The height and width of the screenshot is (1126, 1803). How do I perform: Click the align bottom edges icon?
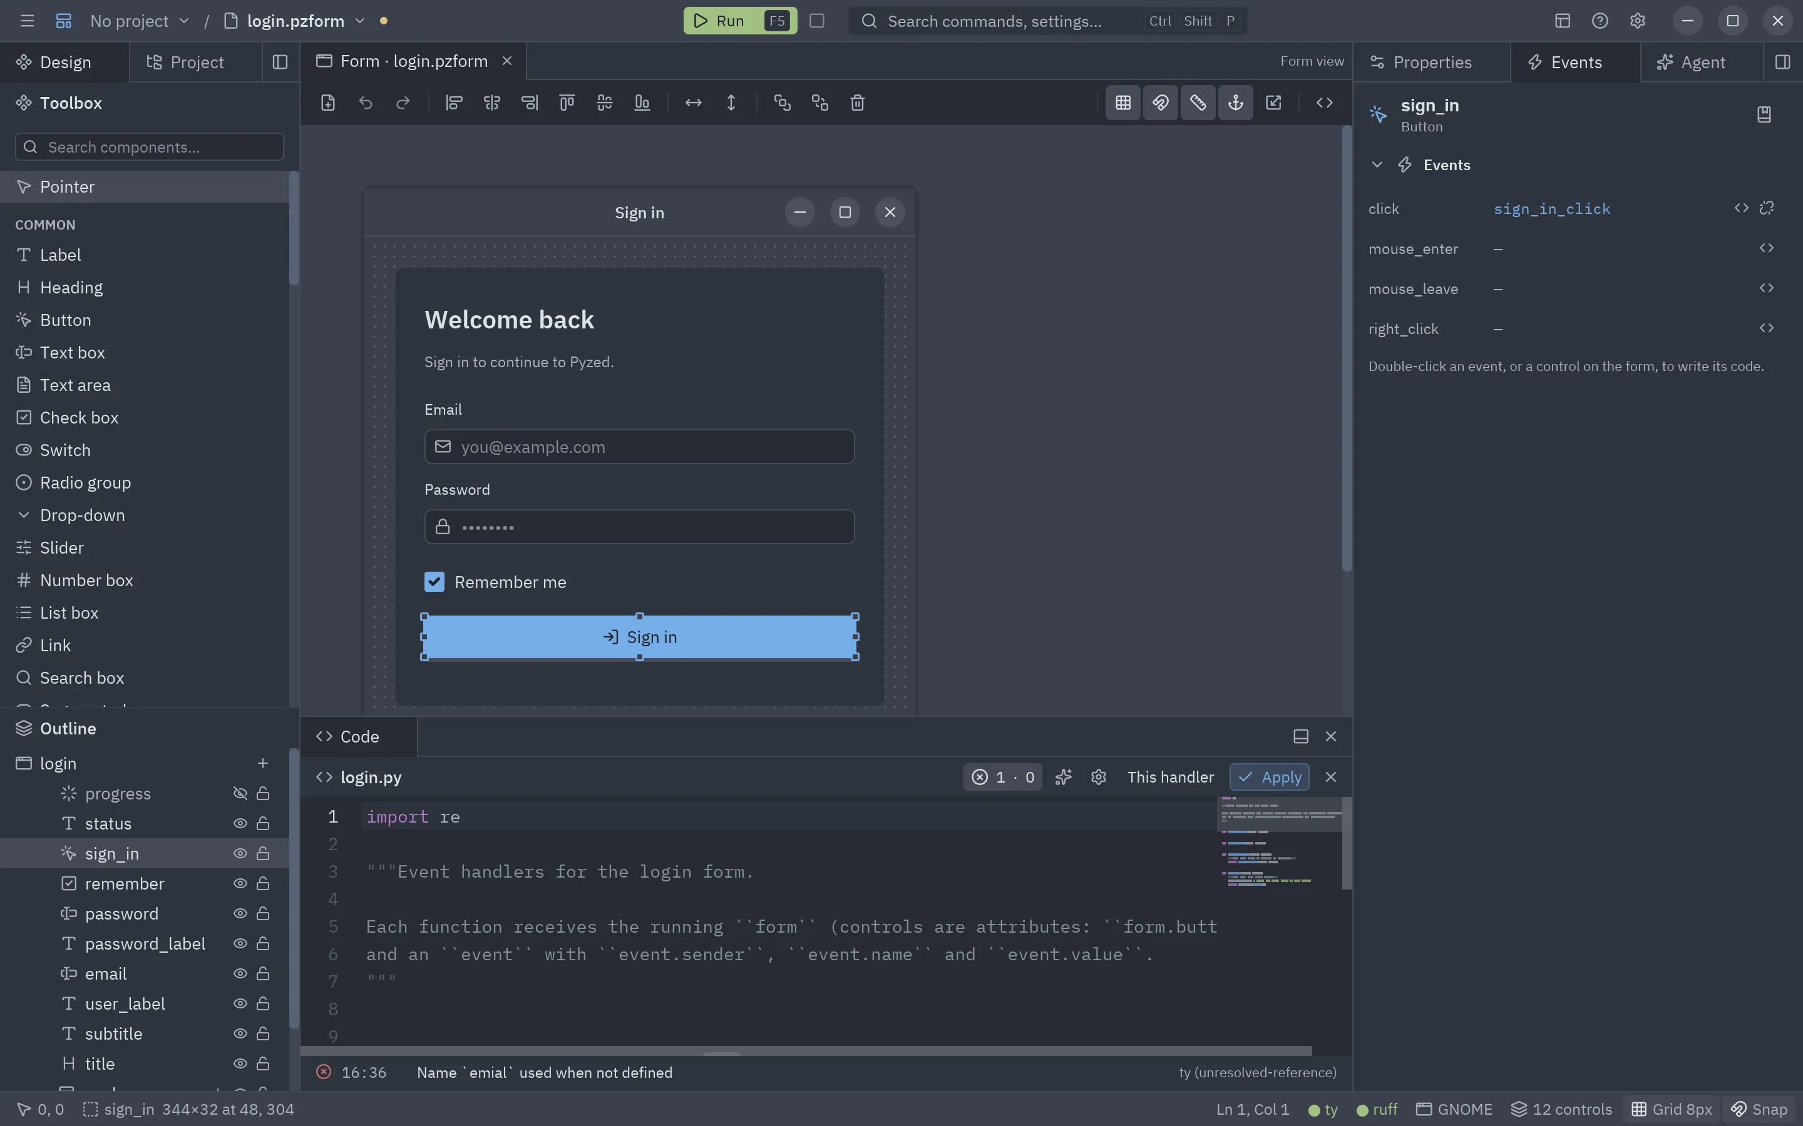pyautogui.click(x=642, y=103)
